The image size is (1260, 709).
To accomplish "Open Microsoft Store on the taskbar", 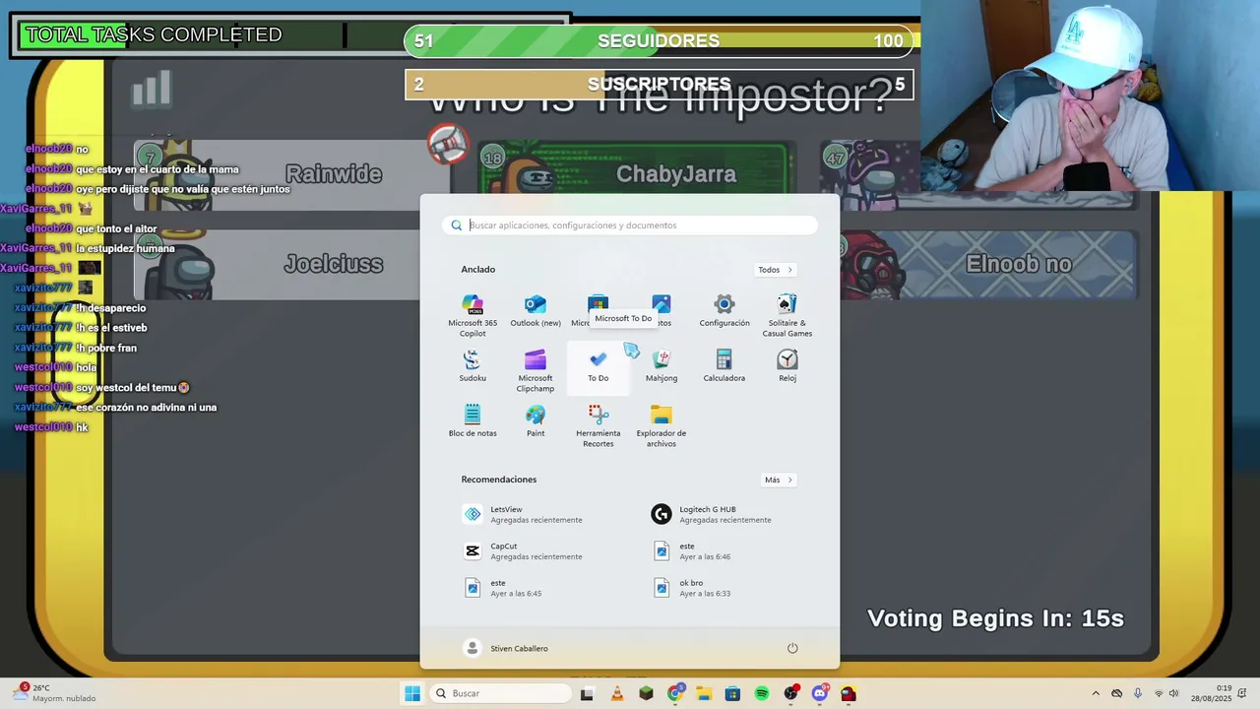I will click(732, 693).
